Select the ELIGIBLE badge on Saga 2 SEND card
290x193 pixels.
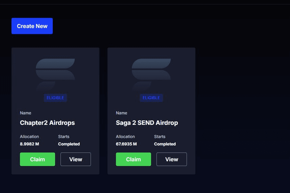pos(151,98)
